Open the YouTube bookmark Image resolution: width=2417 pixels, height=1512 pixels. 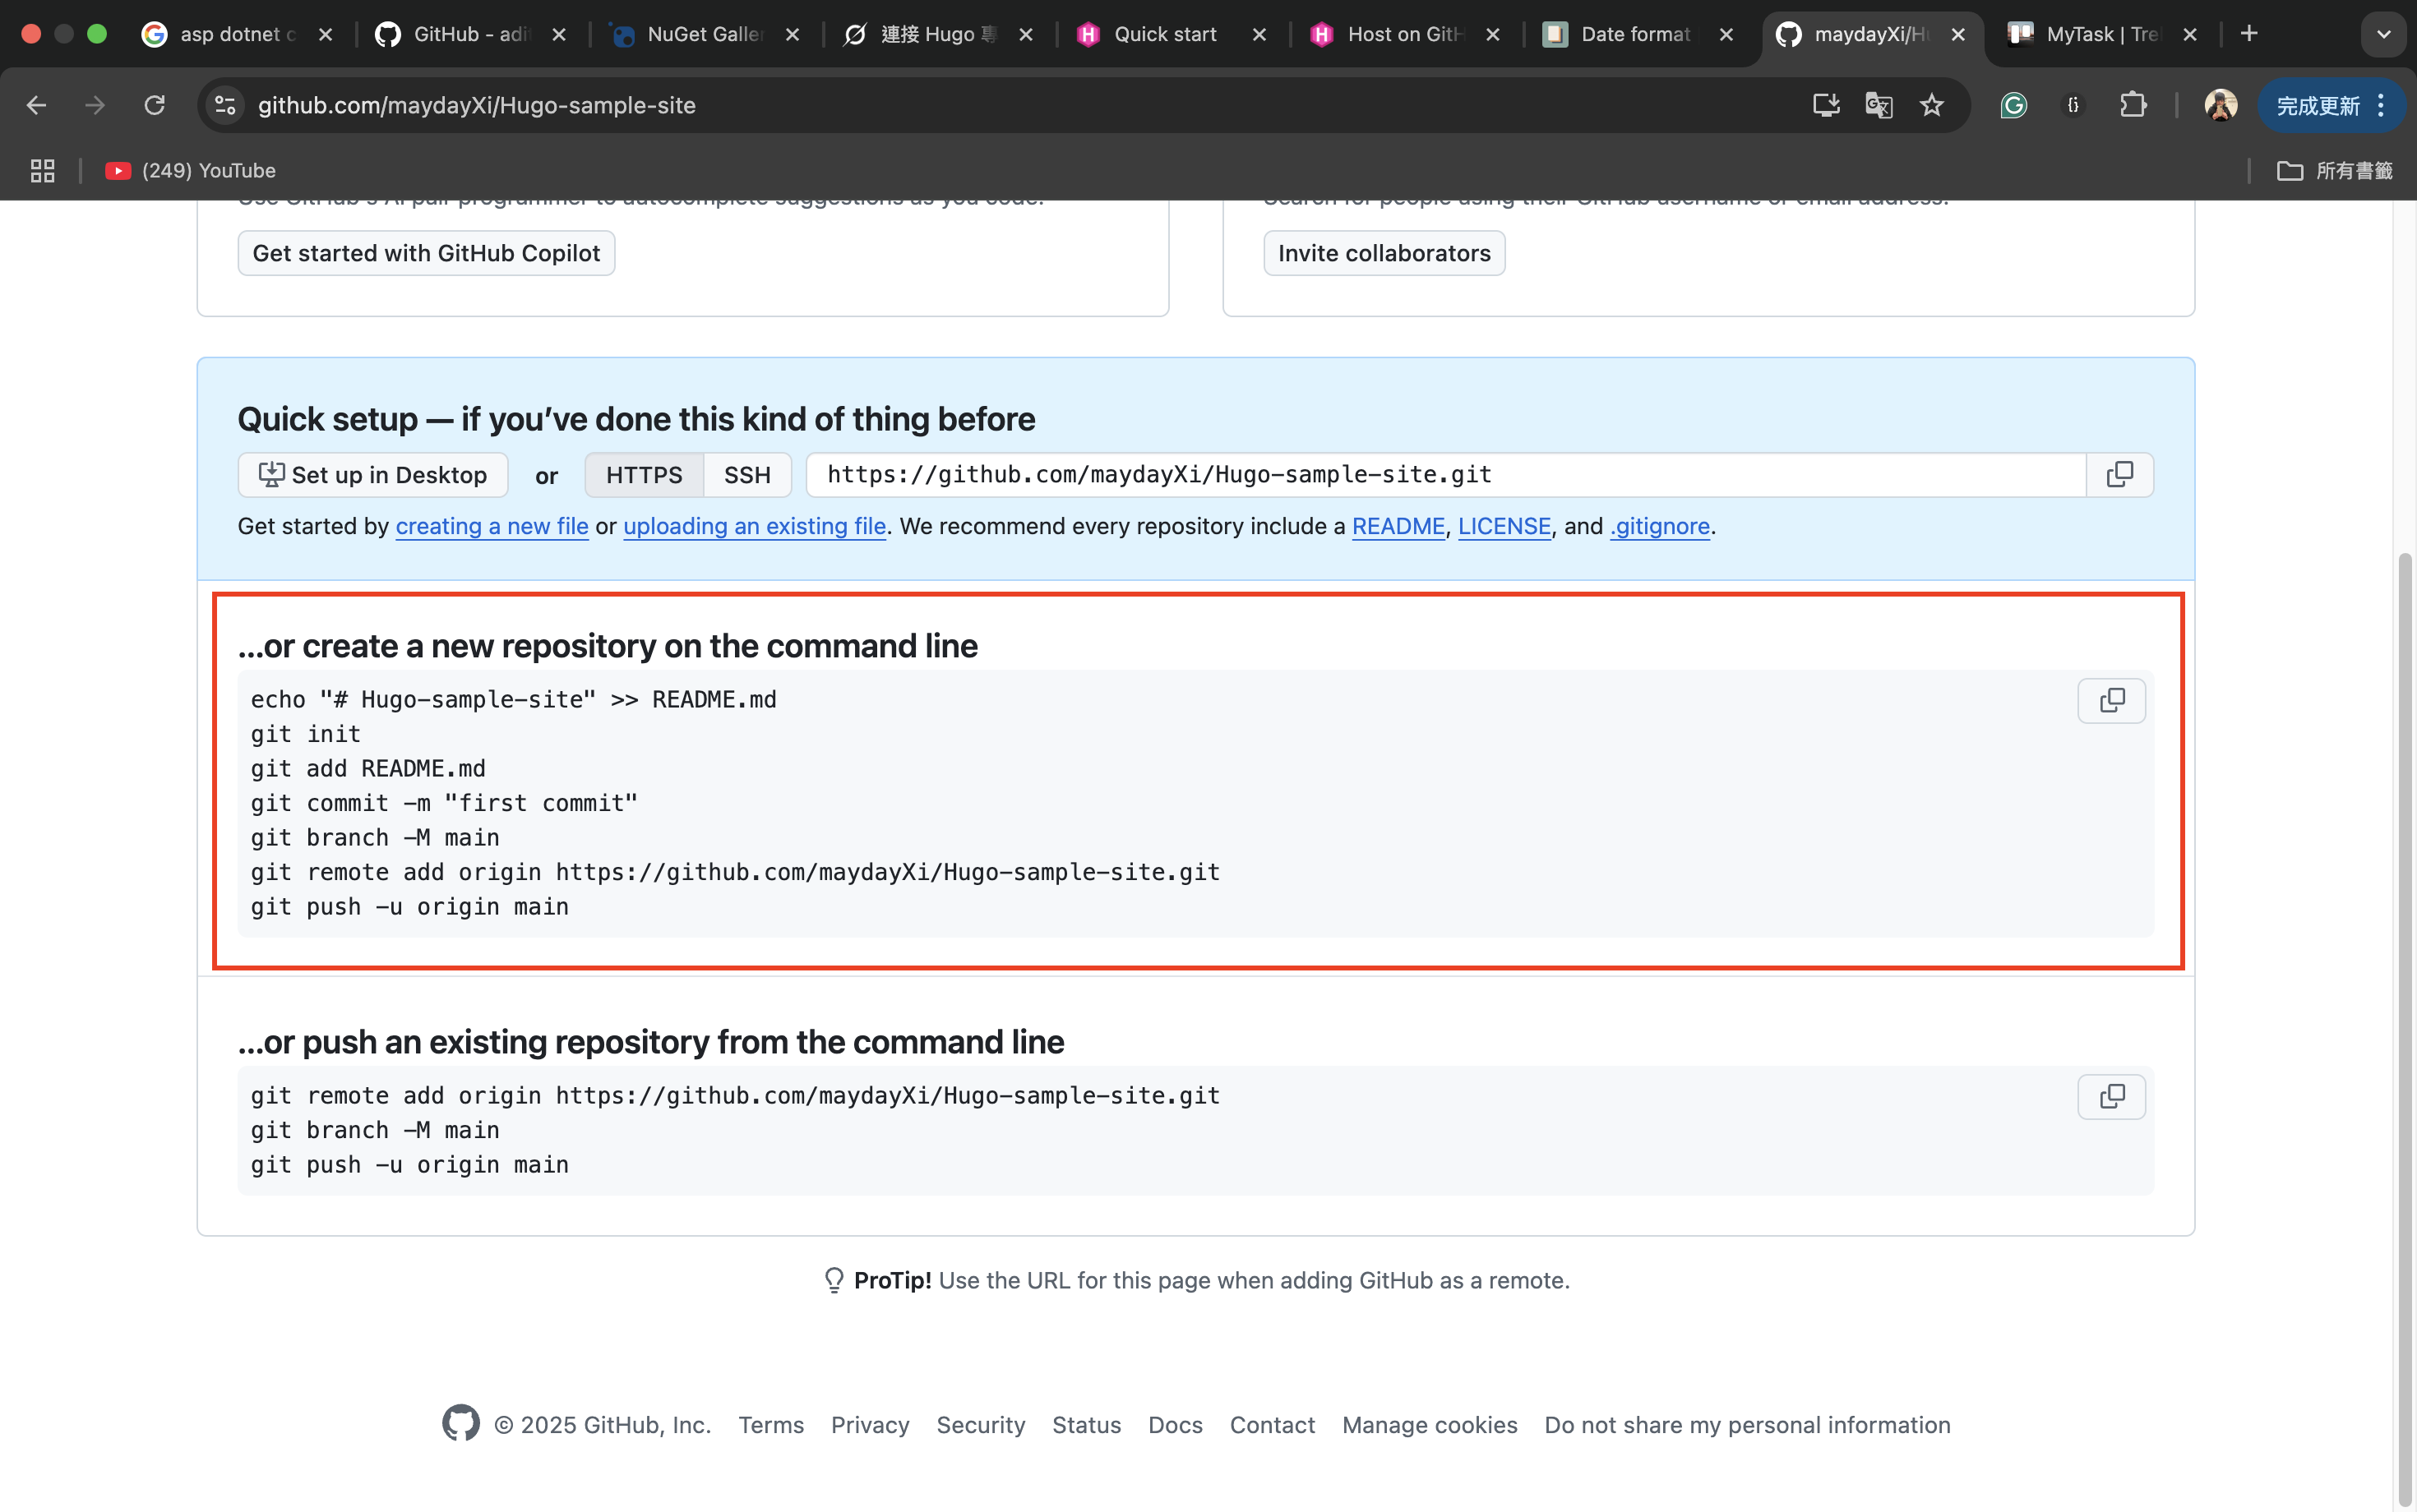tap(190, 171)
